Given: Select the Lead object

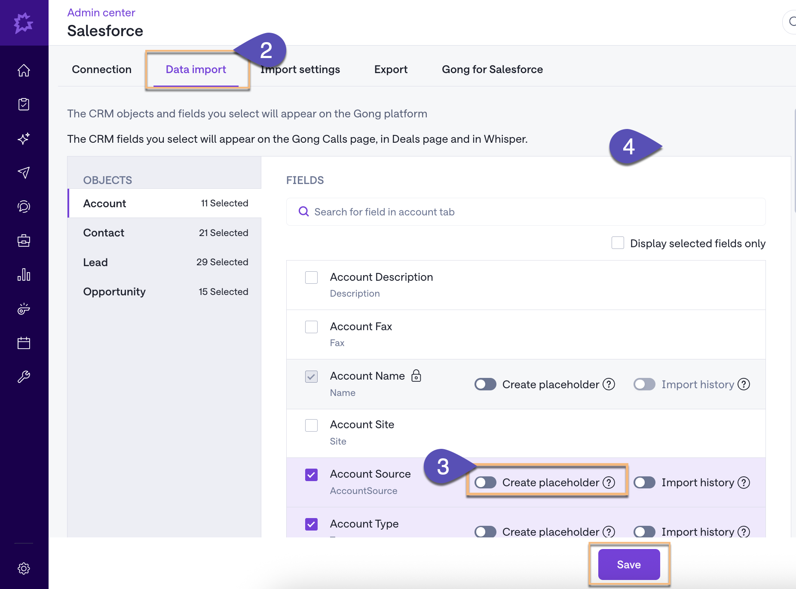Looking at the screenshot, I should point(165,262).
